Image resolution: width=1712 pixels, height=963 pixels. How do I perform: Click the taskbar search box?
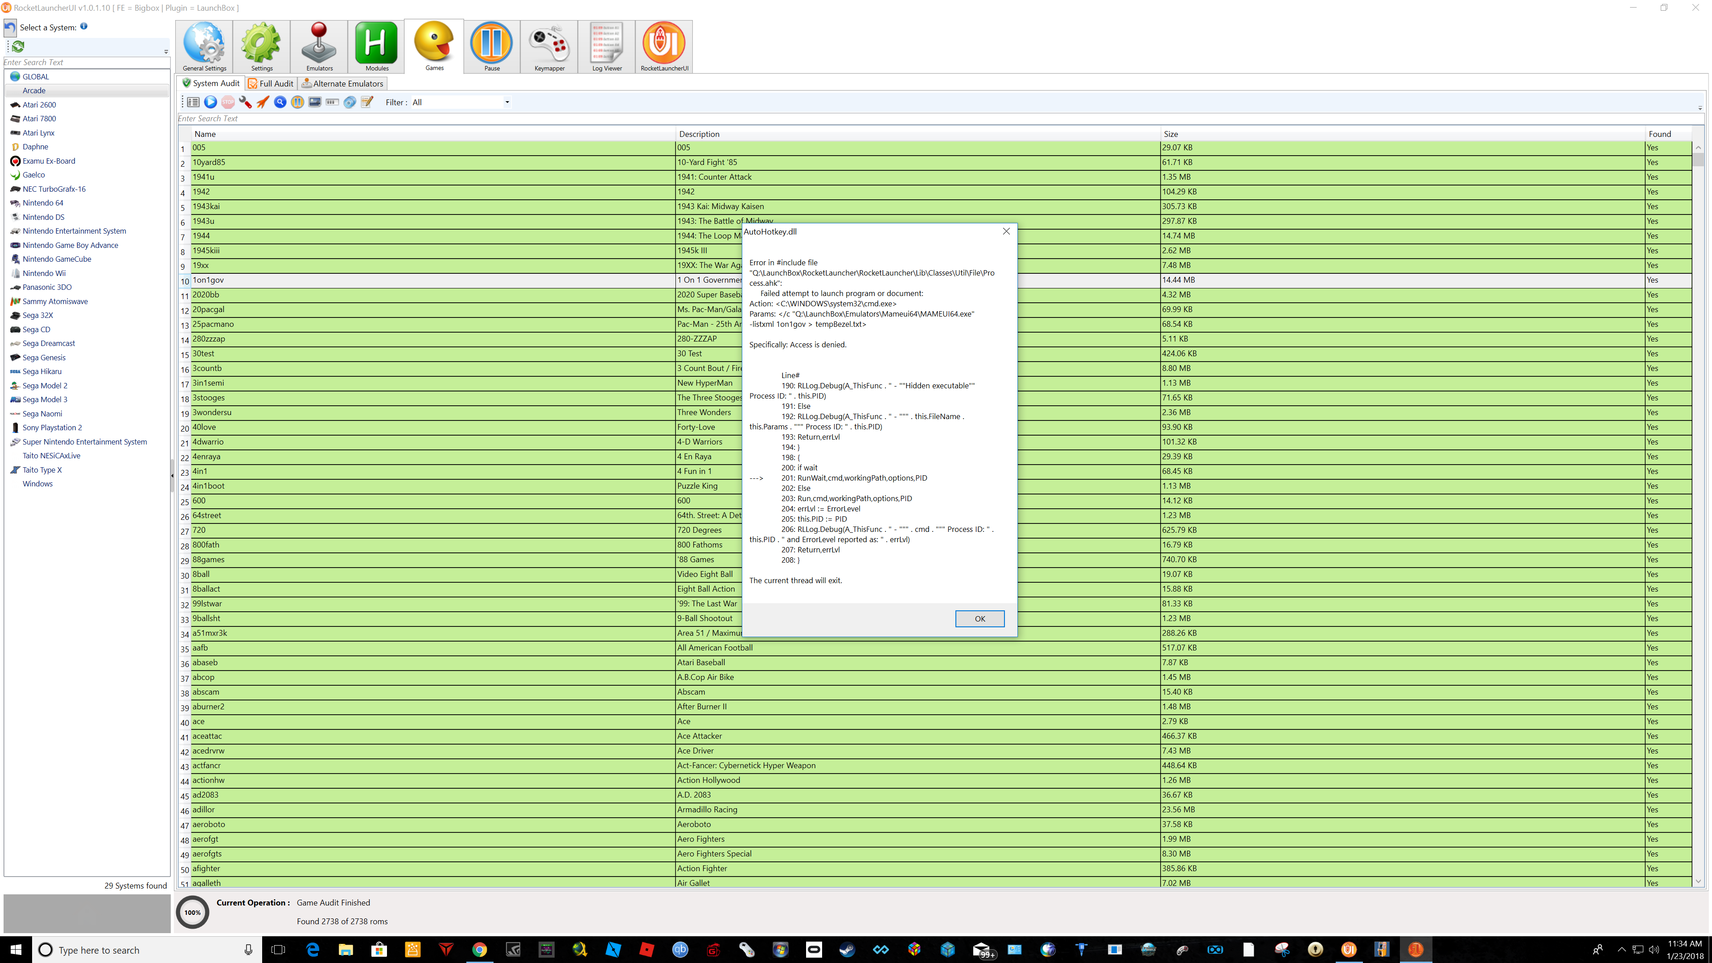pyautogui.click(x=147, y=950)
